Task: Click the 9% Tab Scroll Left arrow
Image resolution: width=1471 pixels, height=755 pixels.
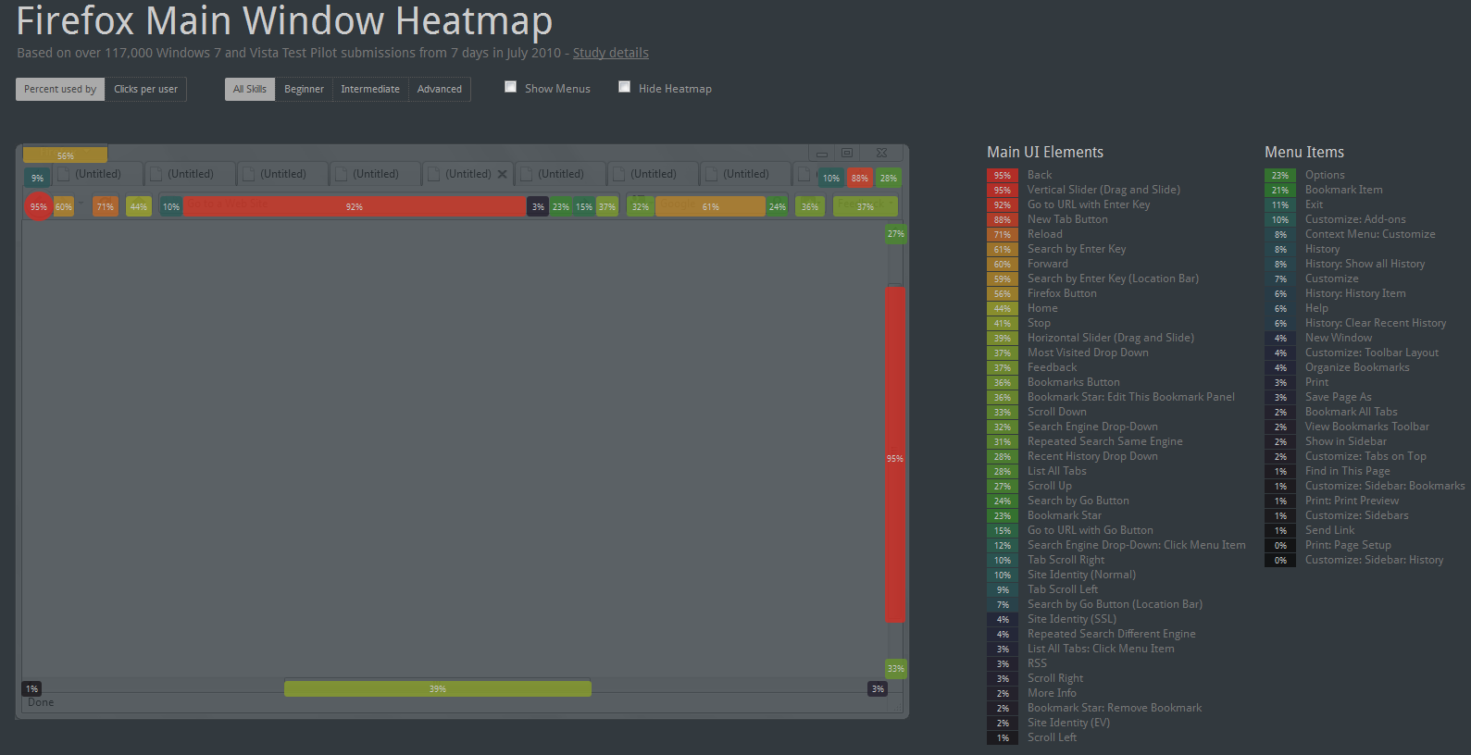Action: [x=37, y=178]
